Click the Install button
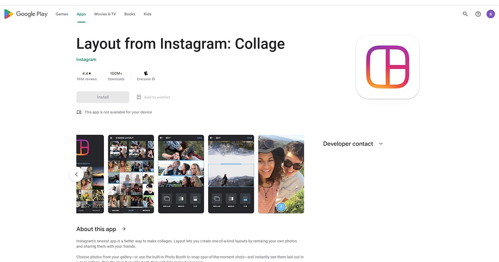Image resolution: width=499 pixels, height=262 pixels. click(103, 97)
